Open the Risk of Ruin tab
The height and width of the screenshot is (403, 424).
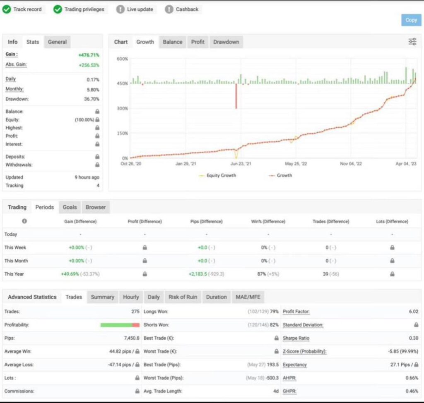click(x=183, y=297)
